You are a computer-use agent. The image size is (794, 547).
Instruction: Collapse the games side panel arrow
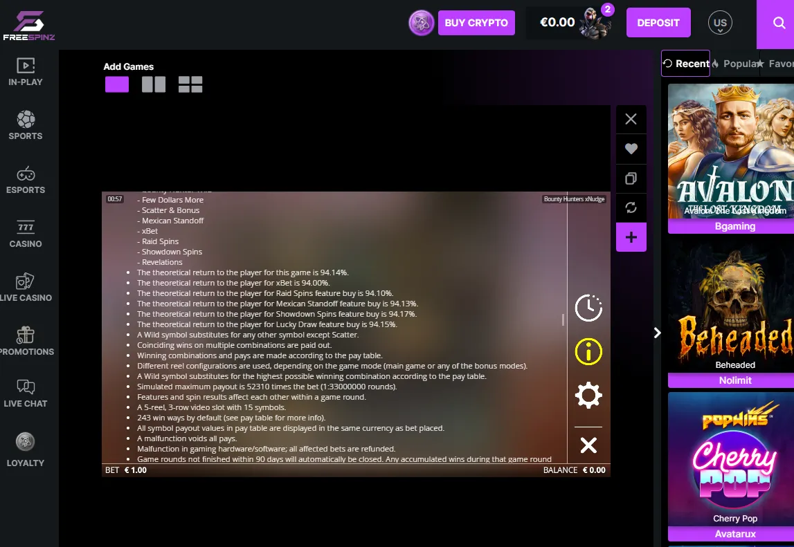[657, 333]
